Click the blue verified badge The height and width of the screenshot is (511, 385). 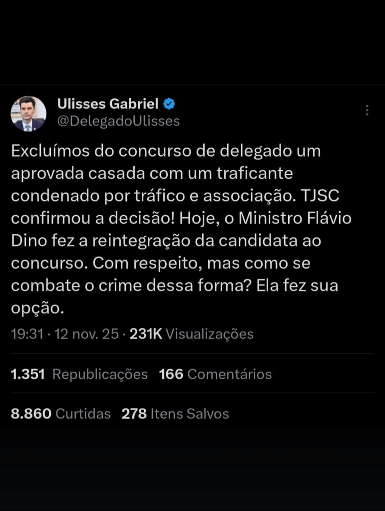[x=170, y=104]
